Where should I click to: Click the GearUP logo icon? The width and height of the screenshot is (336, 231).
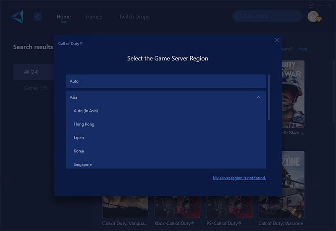pyautogui.click(x=17, y=17)
